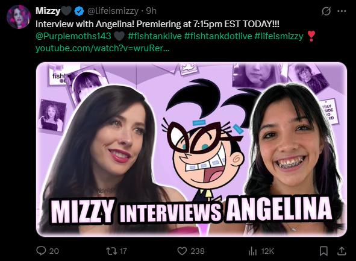Click the display name Mizzy

pyautogui.click(x=48, y=11)
